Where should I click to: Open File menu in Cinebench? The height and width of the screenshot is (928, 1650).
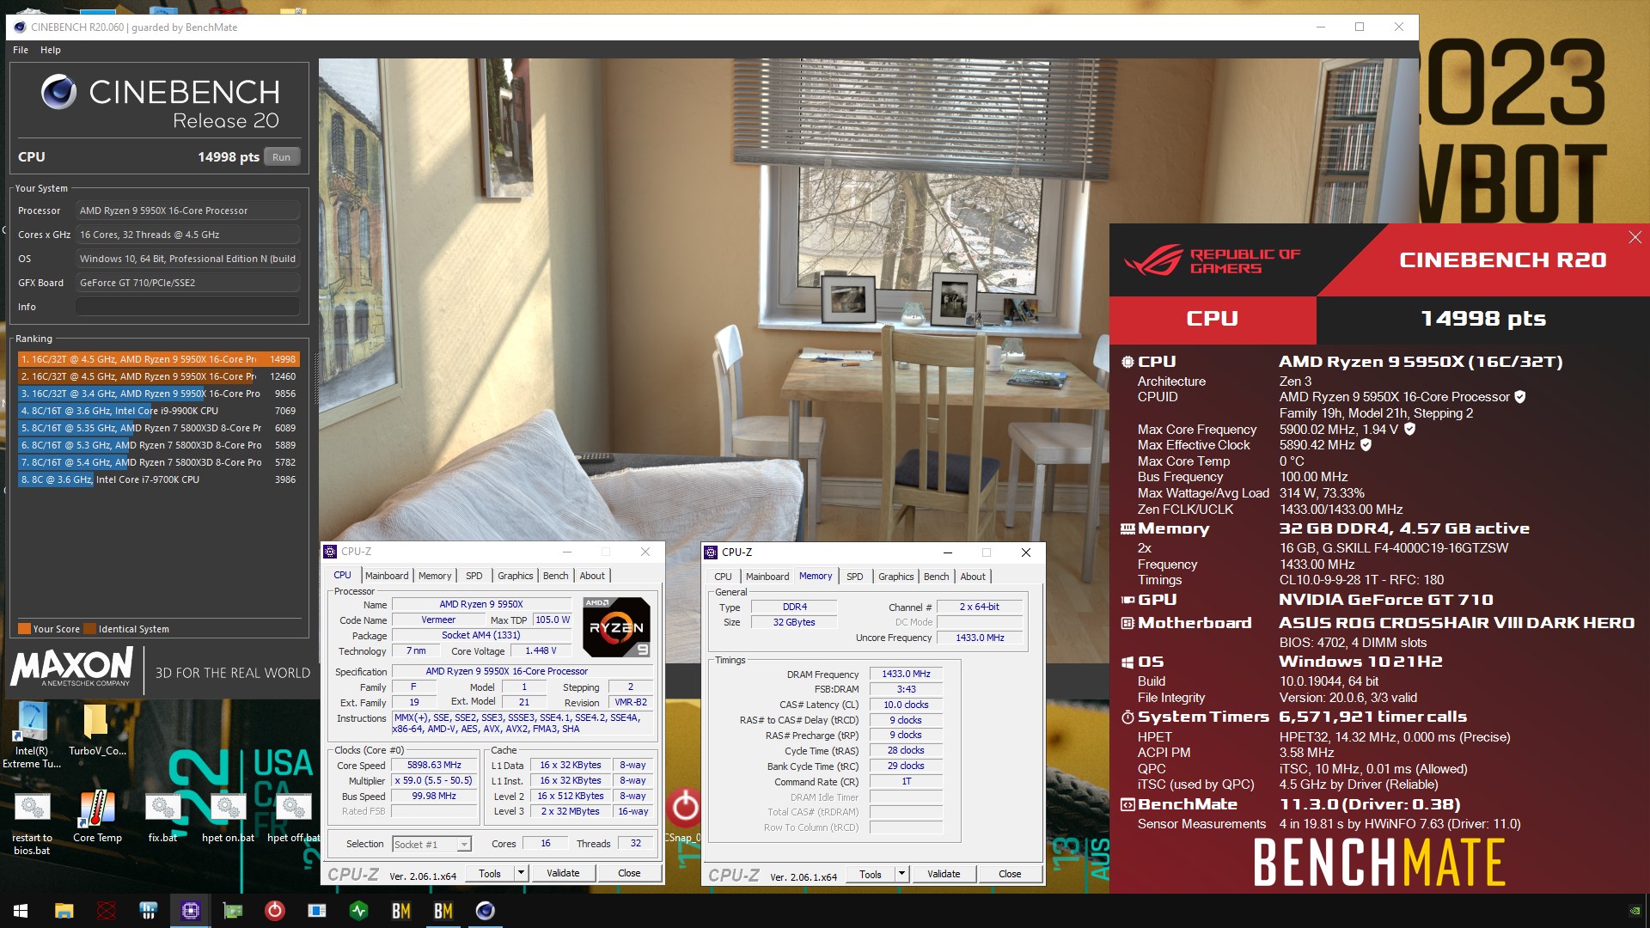tap(21, 50)
